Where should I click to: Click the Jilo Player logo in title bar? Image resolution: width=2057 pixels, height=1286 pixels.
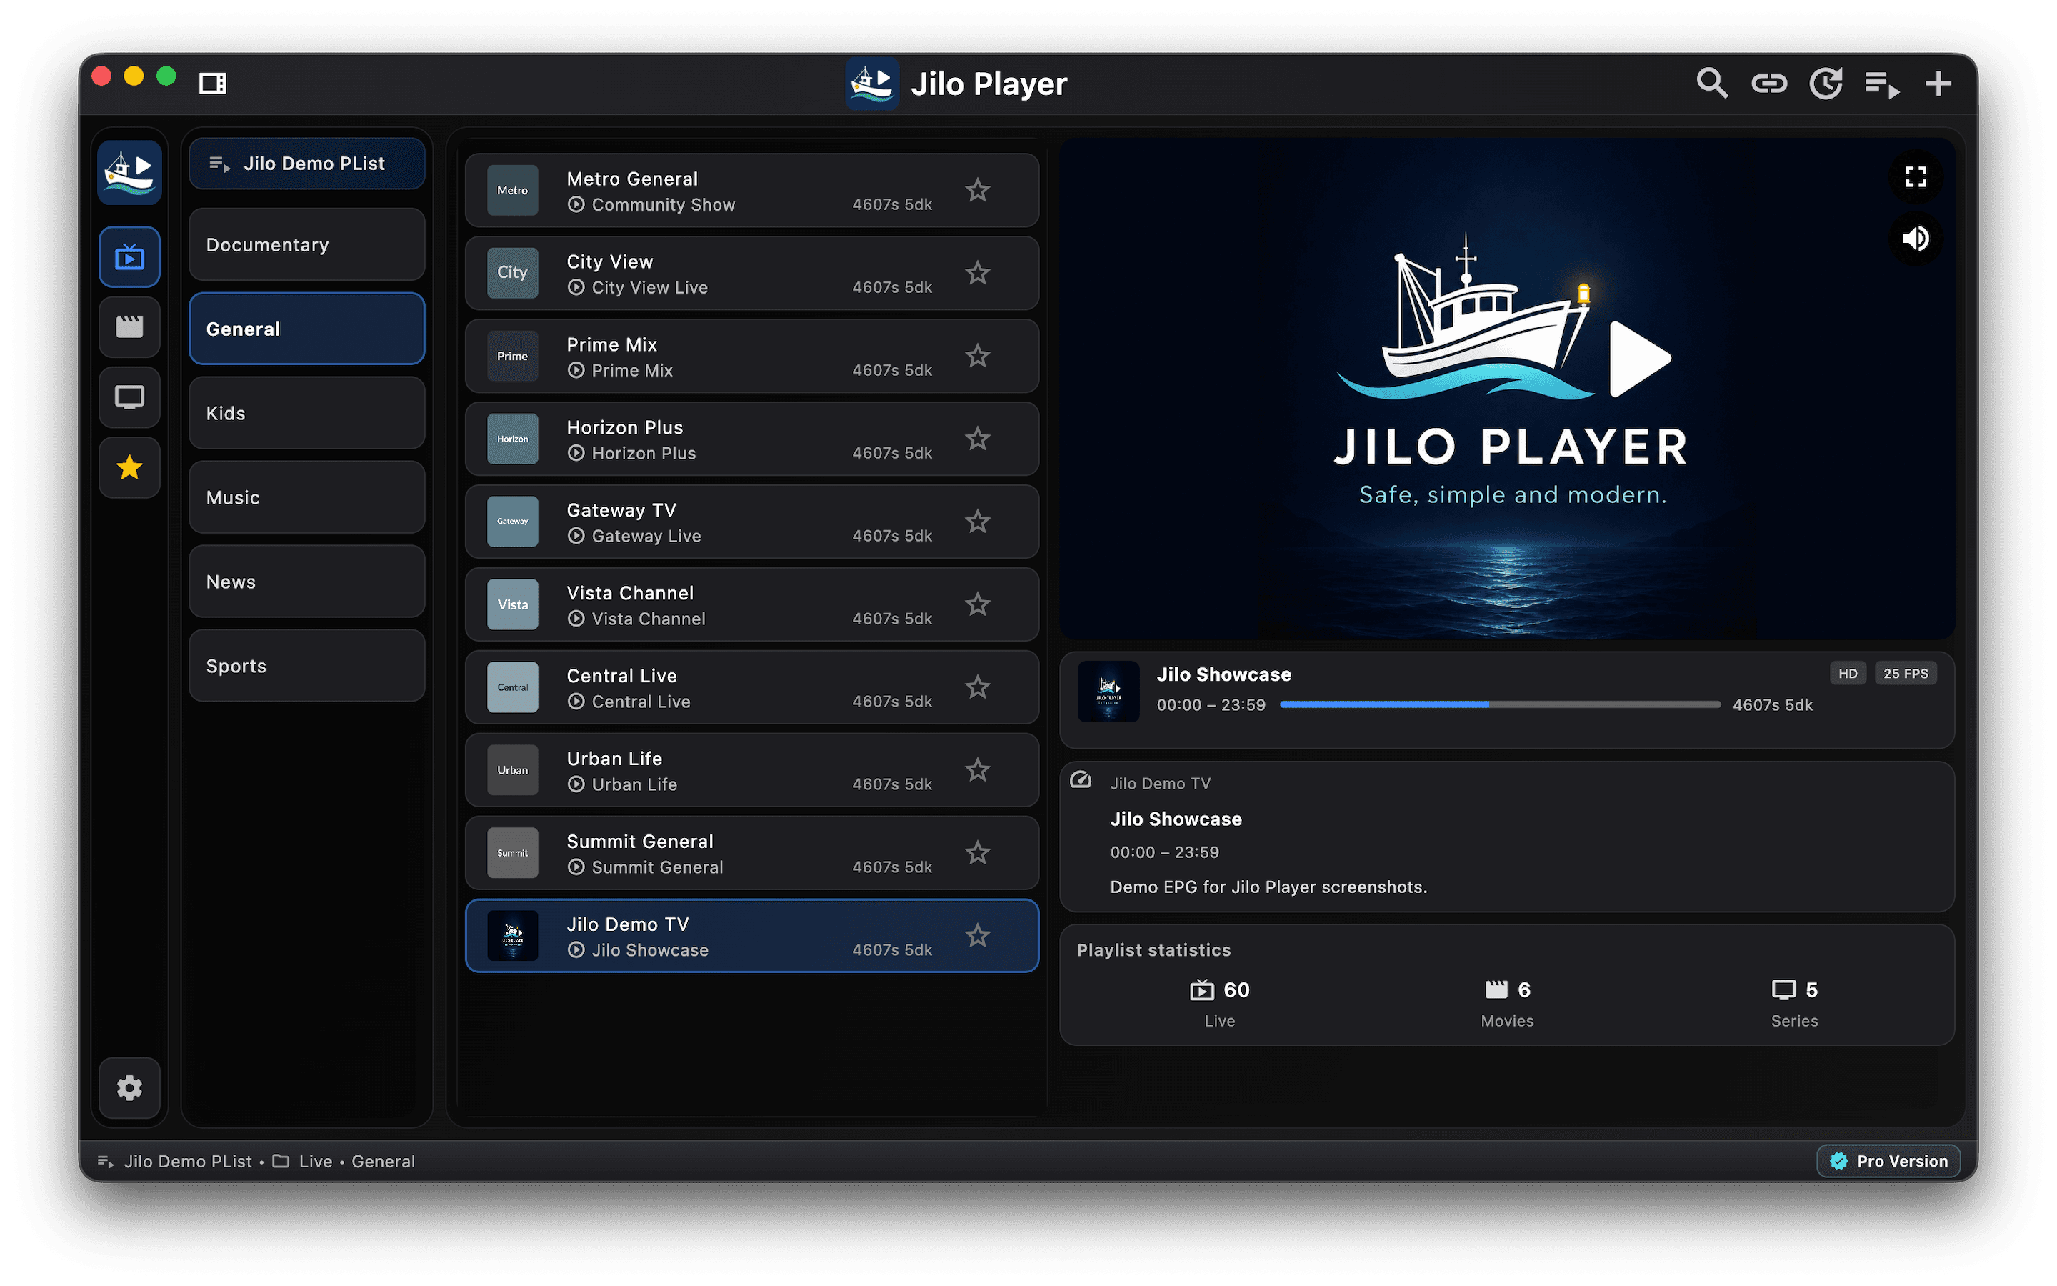872,84
